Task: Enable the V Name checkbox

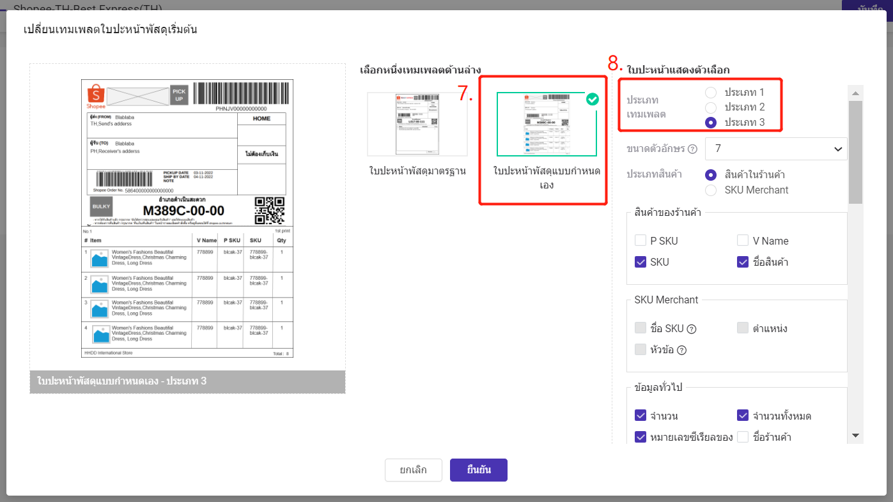Action: (743, 241)
